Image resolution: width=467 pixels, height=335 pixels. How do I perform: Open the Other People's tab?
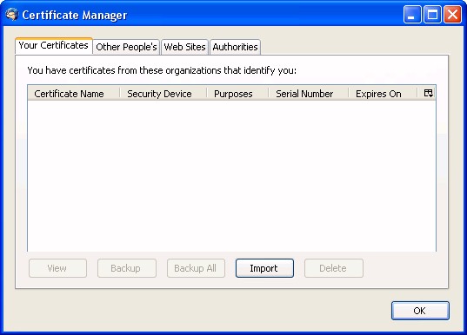126,47
